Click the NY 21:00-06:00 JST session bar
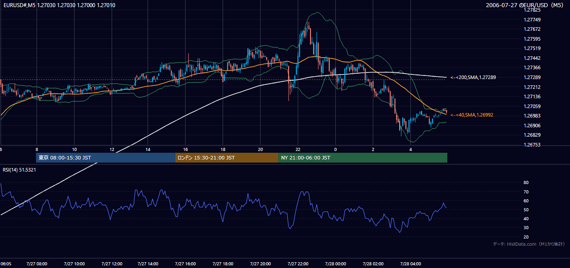 363,158
